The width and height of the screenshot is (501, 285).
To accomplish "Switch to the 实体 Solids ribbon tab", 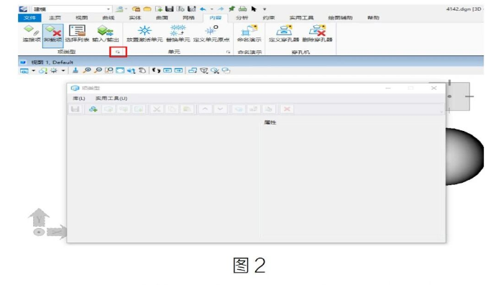I will coord(135,18).
